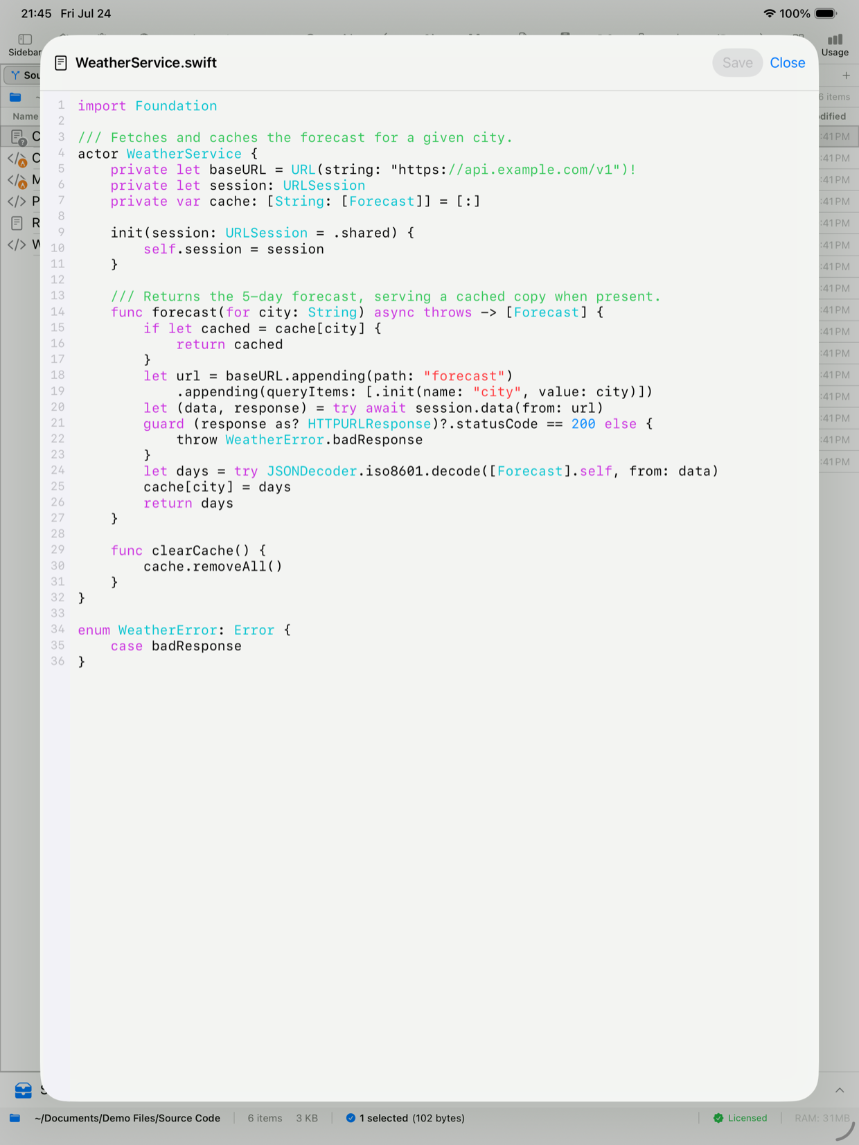
Task: Sort by the Name column header
Action: (x=25, y=116)
